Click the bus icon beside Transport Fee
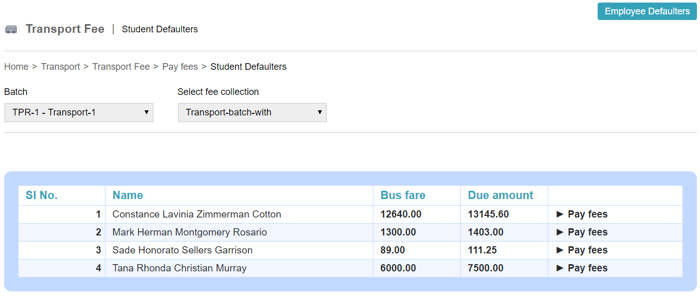Viewport: 700px width, 296px height. (x=11, y=29)
